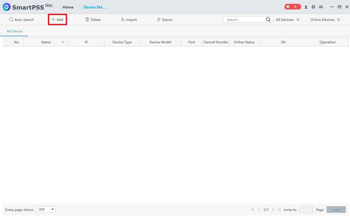Go to first page arrow
Screen dimensions: 350x218
(253, 210)
